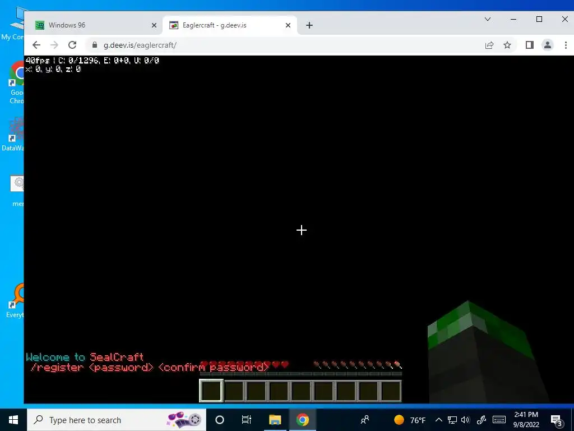Select the Eaglercraft - g.deev.is tab
574x431 pixels.
[230, 25]
